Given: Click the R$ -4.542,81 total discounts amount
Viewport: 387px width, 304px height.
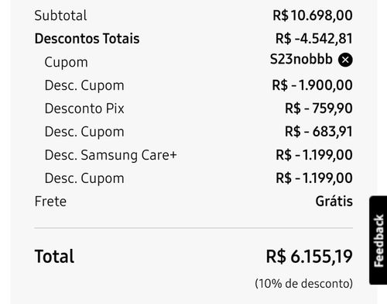Looking at the screenshot, I should coord(314,39).
